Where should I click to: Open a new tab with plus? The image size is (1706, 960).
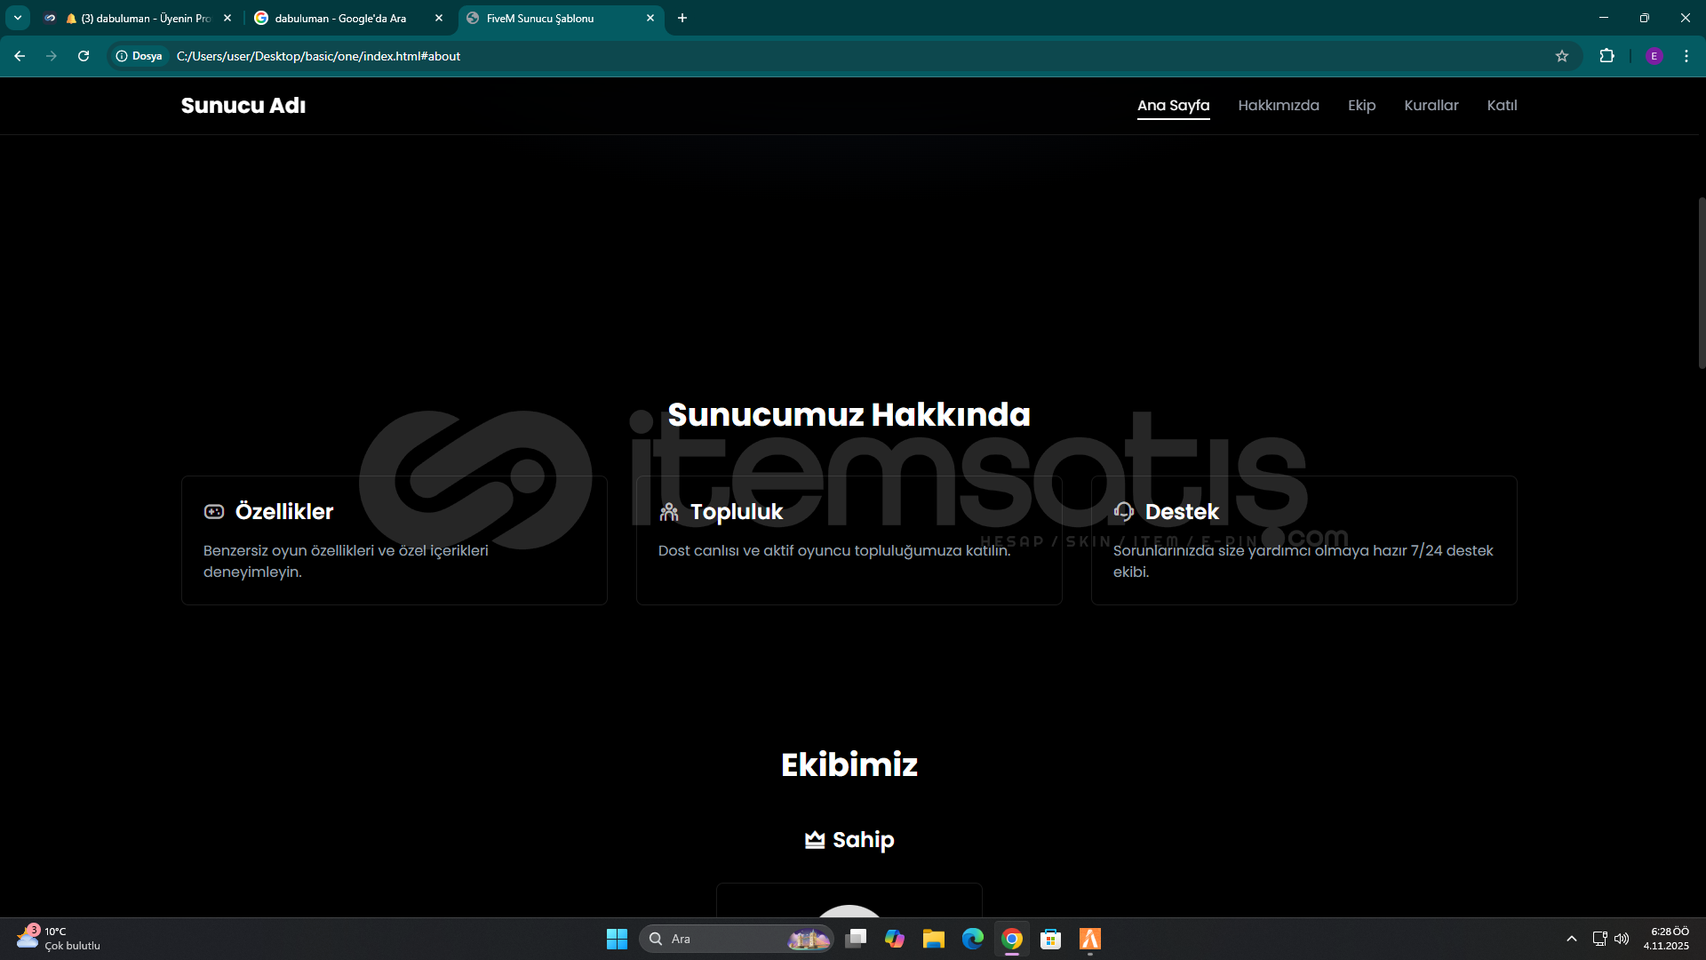coord(682,18)
